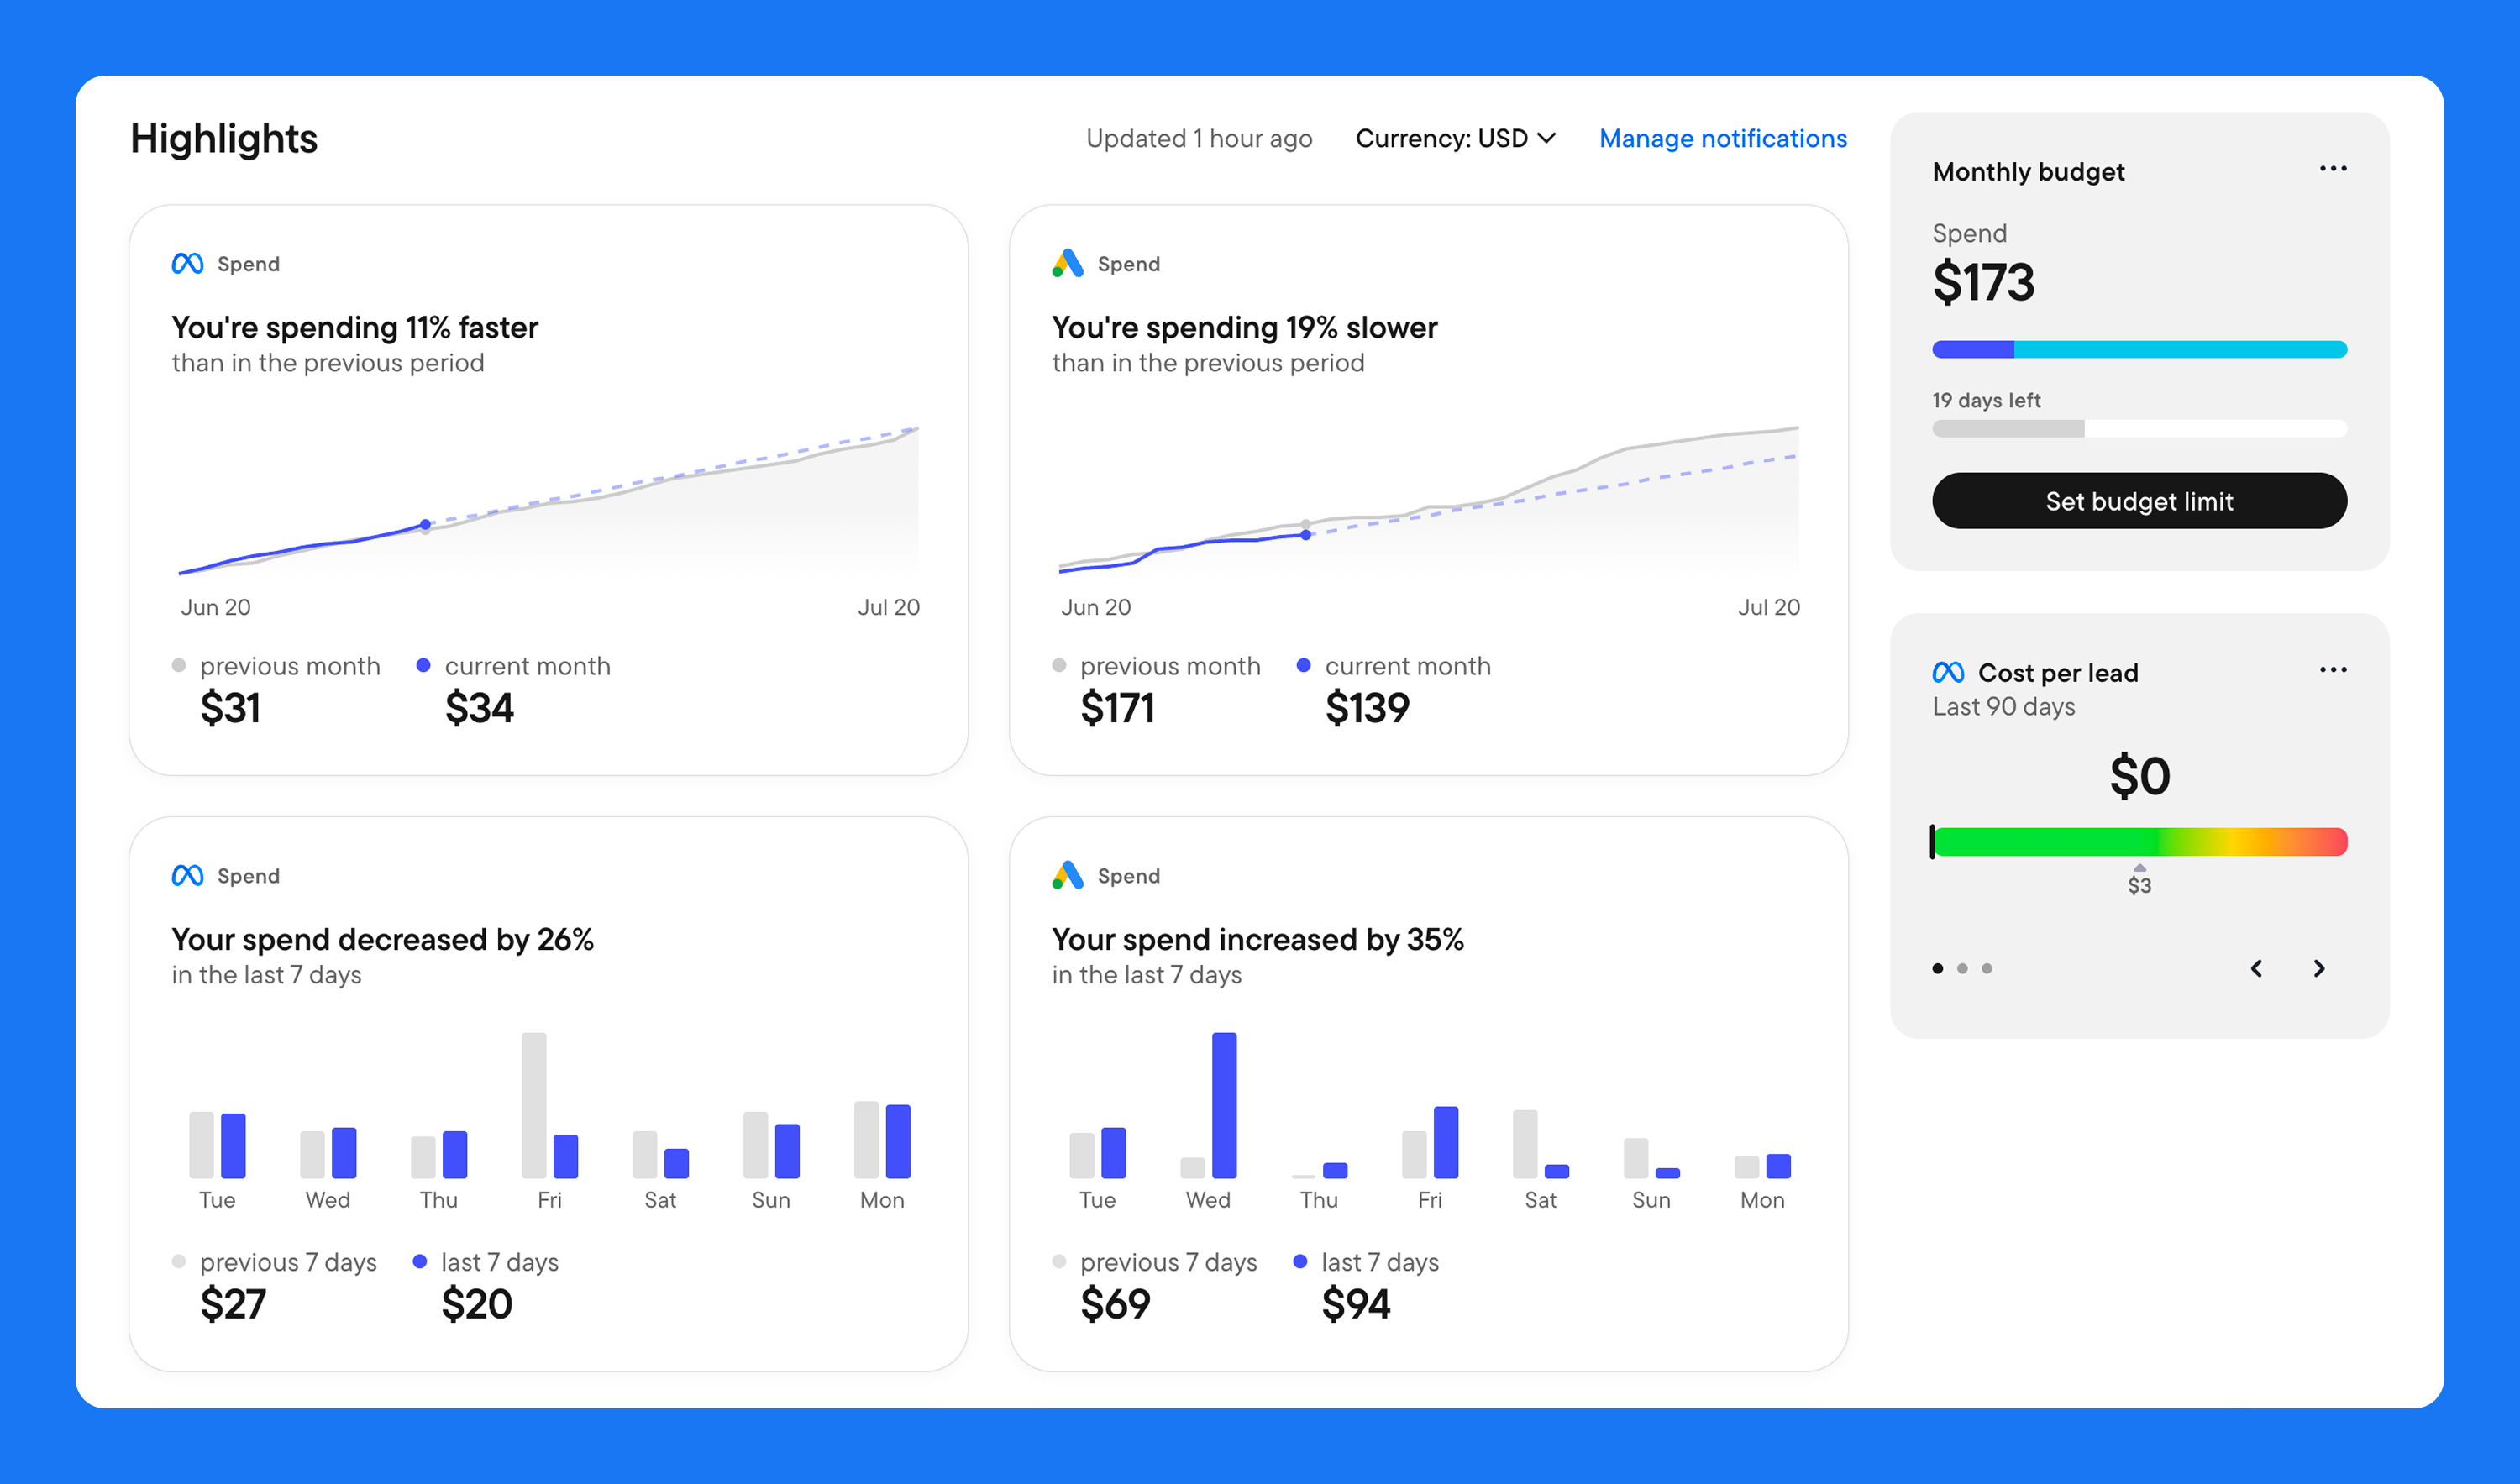Click the Monthly budget title
The height and width of the screenshot is (1484, 2520).
(2028, 172)
